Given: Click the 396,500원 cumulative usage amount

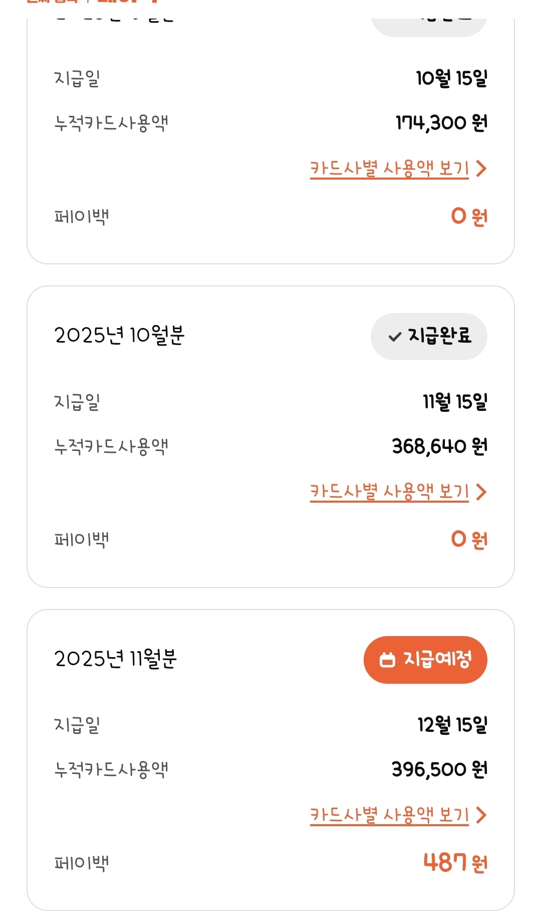Looking at the screenshot, I should [x=439, y=769].
